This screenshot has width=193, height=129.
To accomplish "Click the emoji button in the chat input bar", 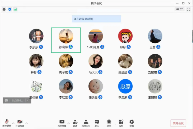I will tap(6, 101).
